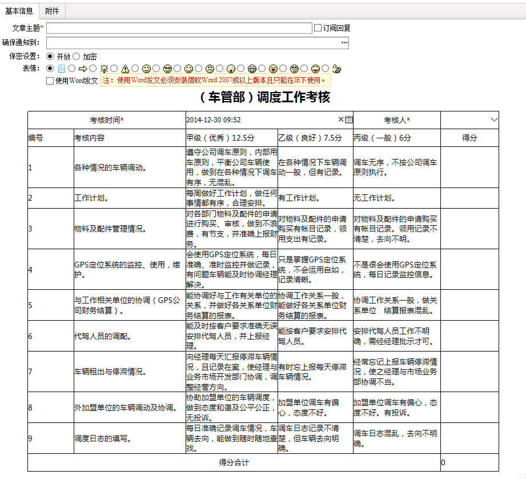Tick the 订阅回复 checkbox

318,28
